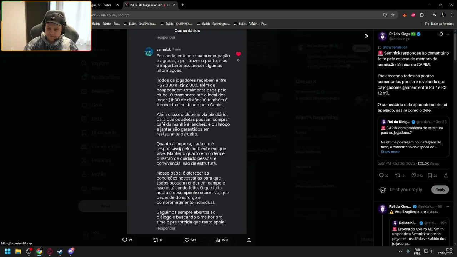Open OBS Studio from taskbar
Screen dimensions: 457x257
coord(29,251)
